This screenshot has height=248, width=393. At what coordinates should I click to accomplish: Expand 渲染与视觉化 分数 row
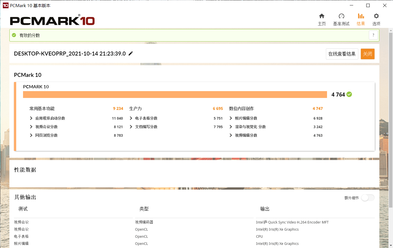tap(231, 127)
